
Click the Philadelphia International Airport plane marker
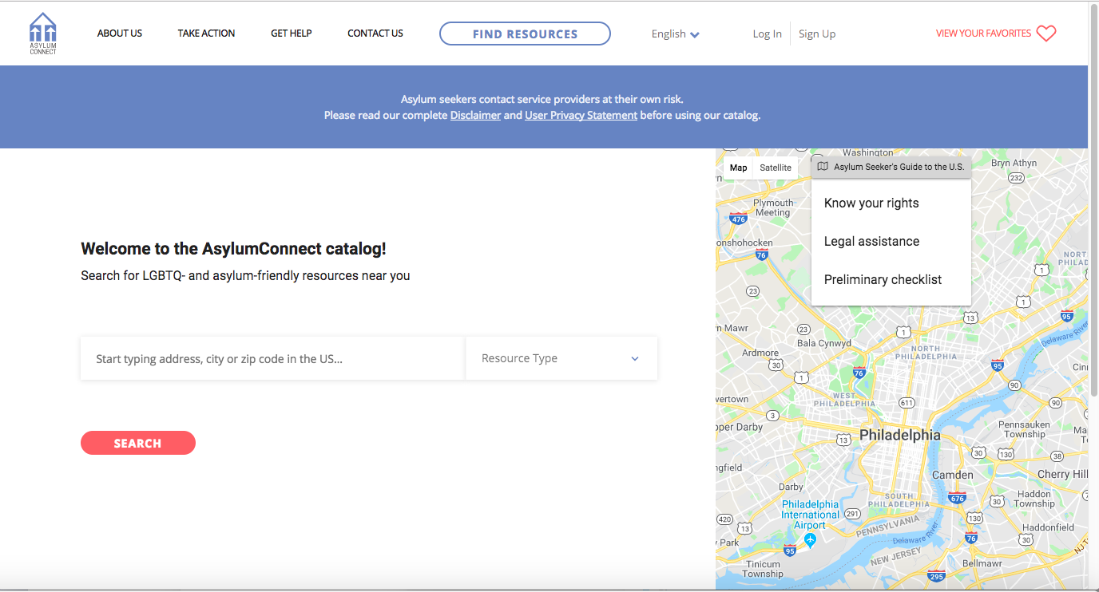point(810,540)
